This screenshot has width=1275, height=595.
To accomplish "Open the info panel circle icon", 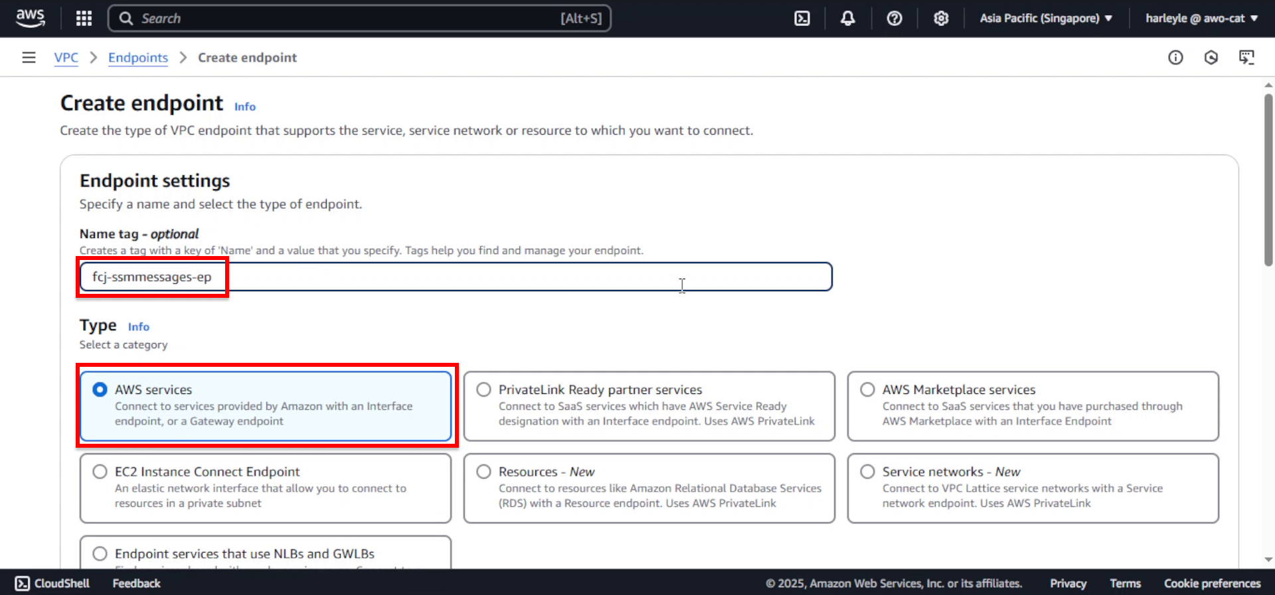I will coord(1175,58).
